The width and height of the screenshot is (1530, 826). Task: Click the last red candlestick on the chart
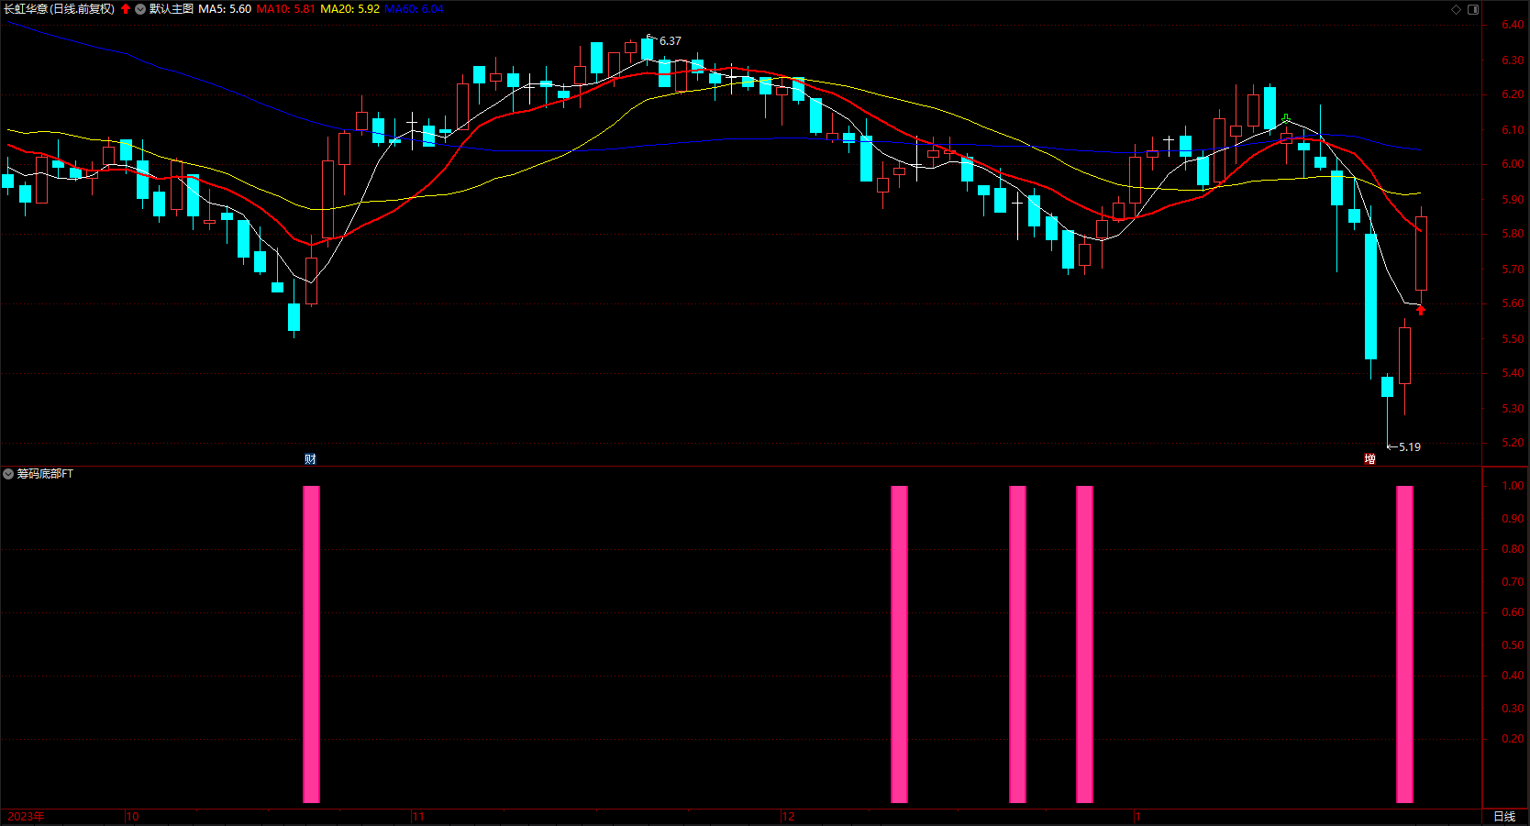(x=1422, y=253)
